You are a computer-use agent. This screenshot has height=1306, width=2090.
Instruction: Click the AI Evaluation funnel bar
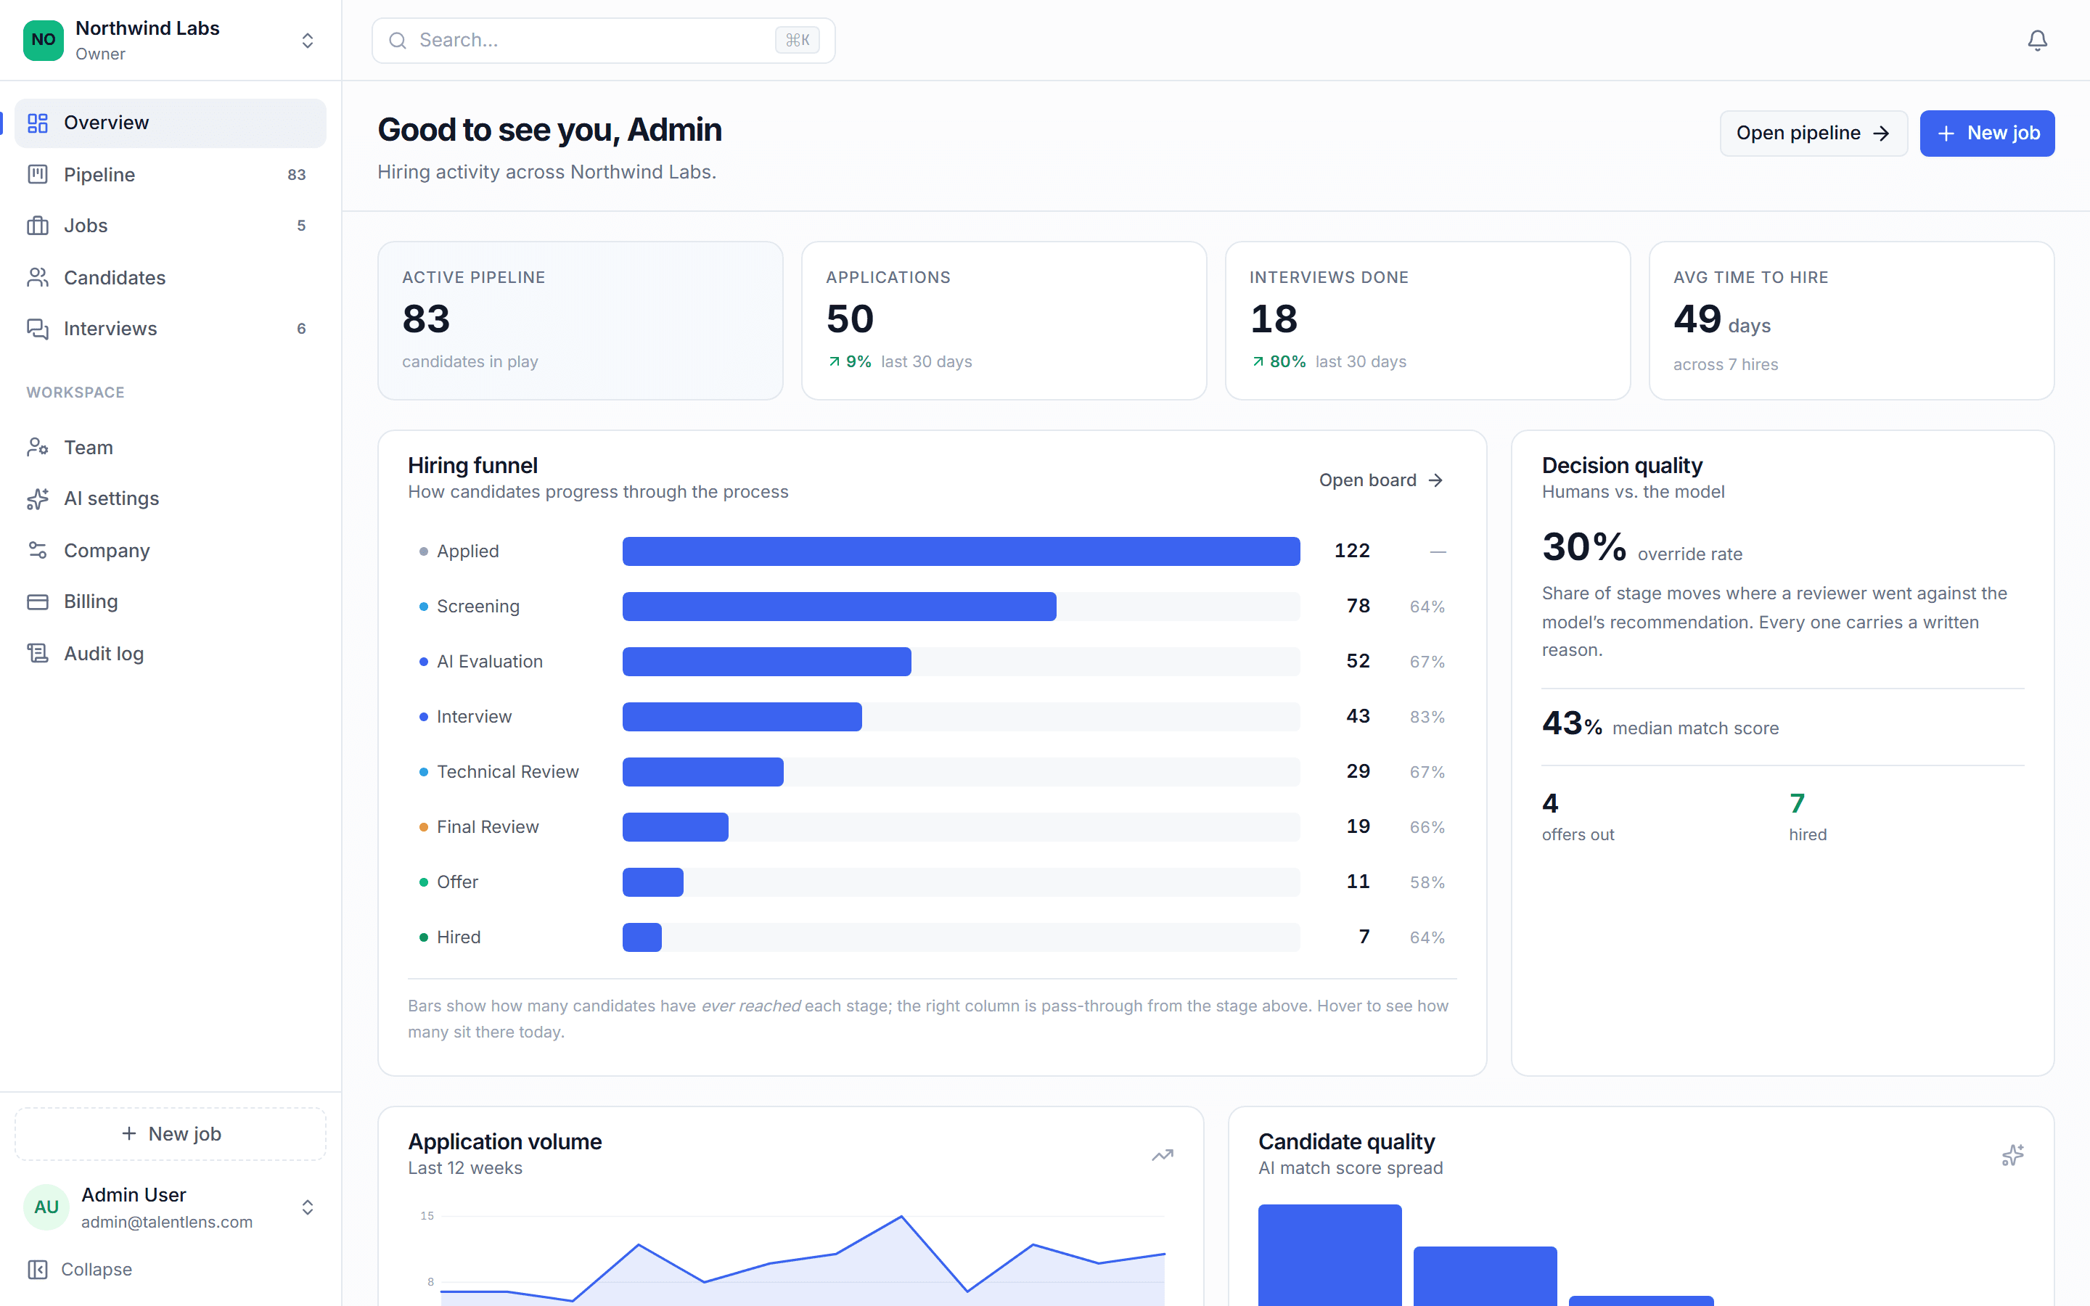coord(766,662)
